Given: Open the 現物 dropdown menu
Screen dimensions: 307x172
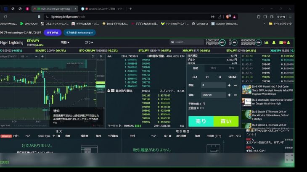Looking at the screenshot, I should (65, 42).
